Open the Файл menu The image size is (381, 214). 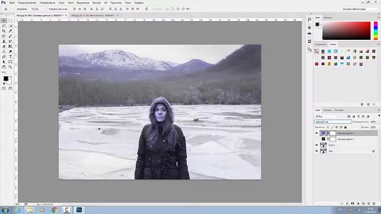pyautogui.click(x=12, y=2)
